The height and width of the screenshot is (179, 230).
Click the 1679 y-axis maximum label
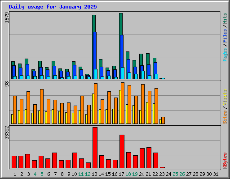(x=7, y=18)
